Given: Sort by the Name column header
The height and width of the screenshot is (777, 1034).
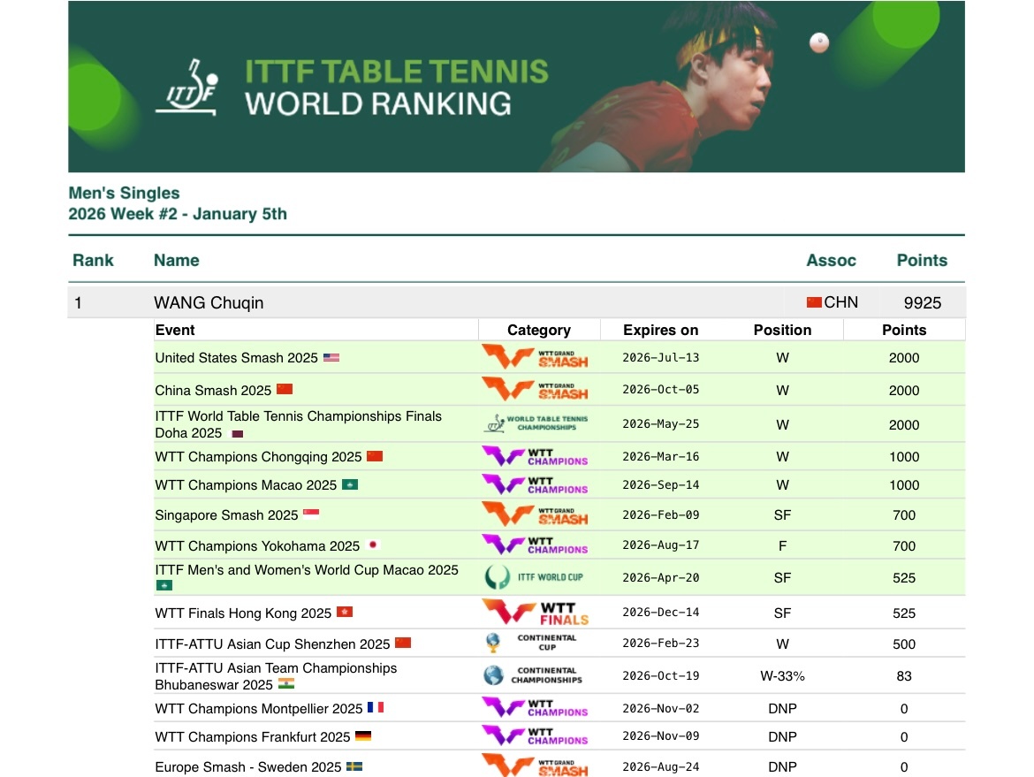Looking at the screenshot, I should 177,261.
